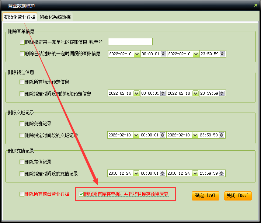Open start date dropdown in 删除客单信息 row
This screenshot has width=261, height=223.
[137, 54]
